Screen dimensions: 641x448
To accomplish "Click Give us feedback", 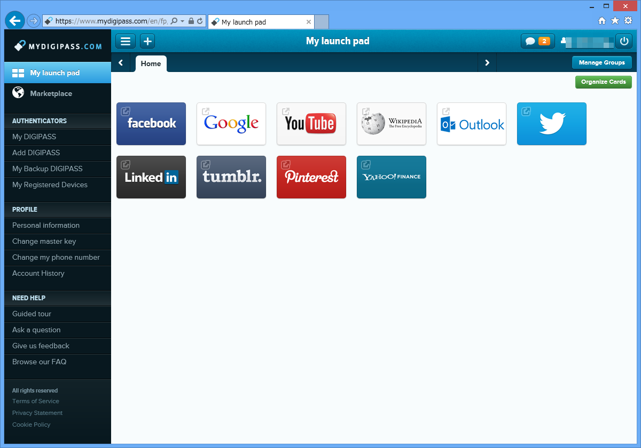I will (x=58, y=346).
